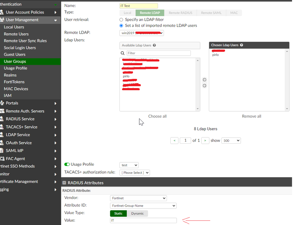The width and height of the screenshot is (306, 225).
Task: Click Choose all link
Action: (157, 116)
